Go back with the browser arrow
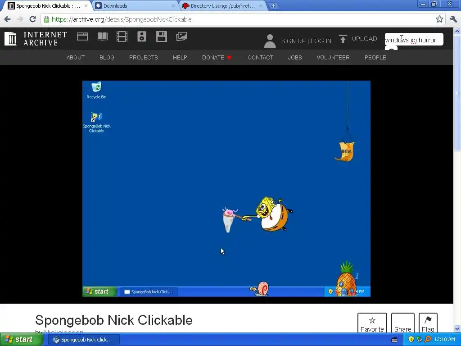Screen dimensions: 461x346 [7, 19]
